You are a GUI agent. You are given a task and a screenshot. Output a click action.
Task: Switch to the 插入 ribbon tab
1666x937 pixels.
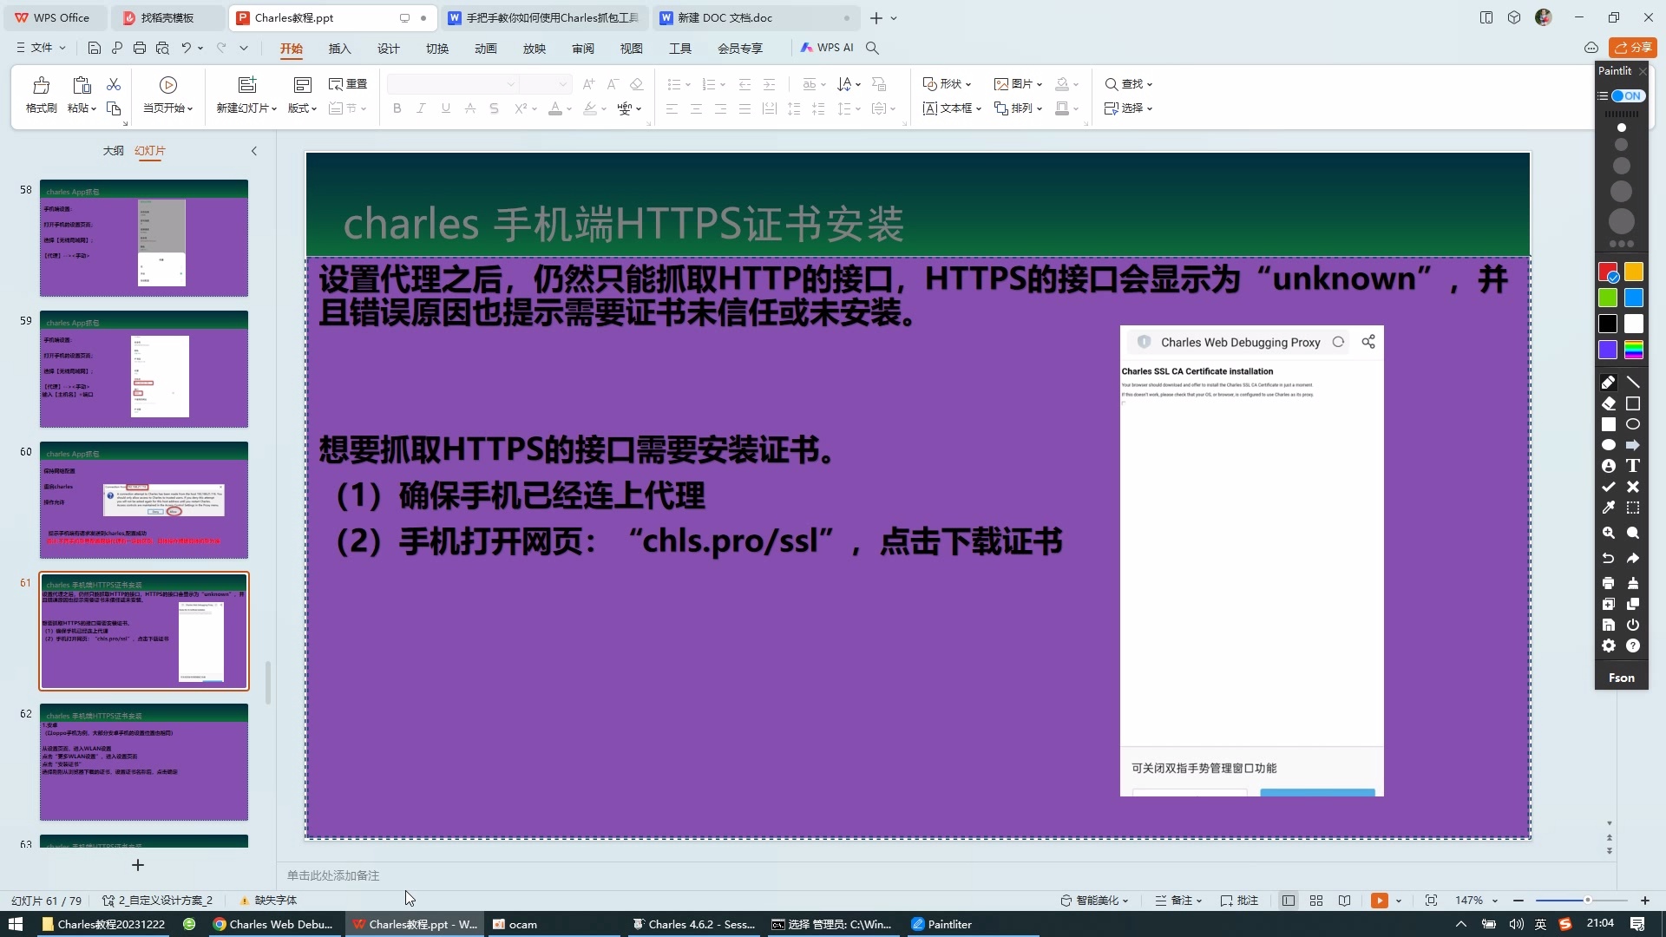tap(339, 49)
